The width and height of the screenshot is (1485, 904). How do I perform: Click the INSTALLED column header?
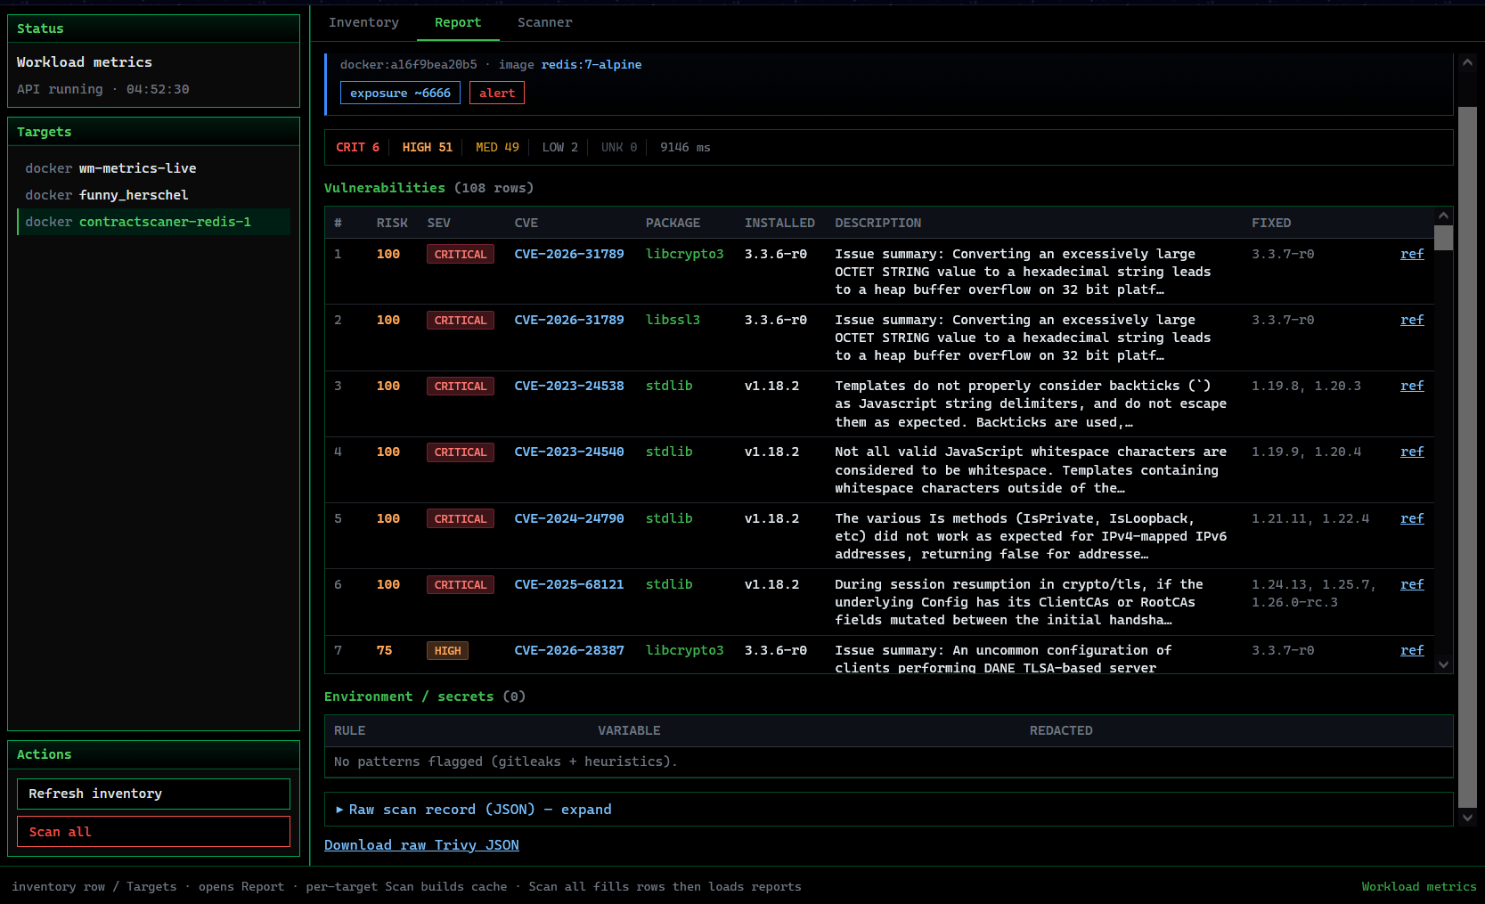(x=779, y=223)
